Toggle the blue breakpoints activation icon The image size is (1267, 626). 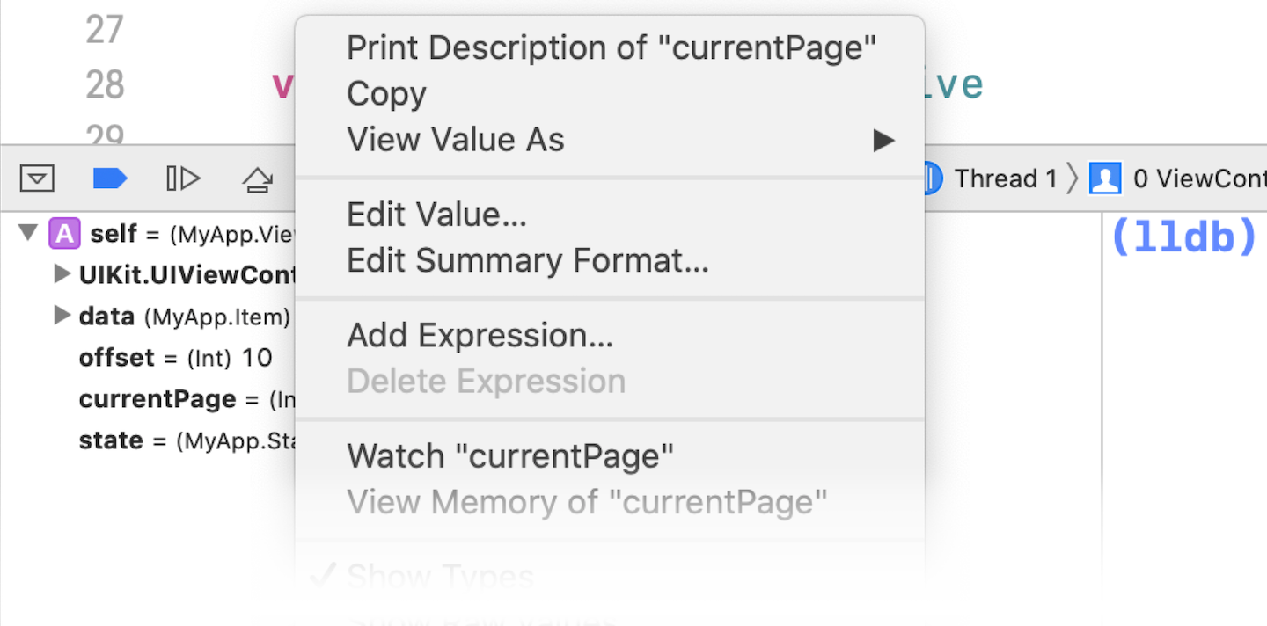110,179
